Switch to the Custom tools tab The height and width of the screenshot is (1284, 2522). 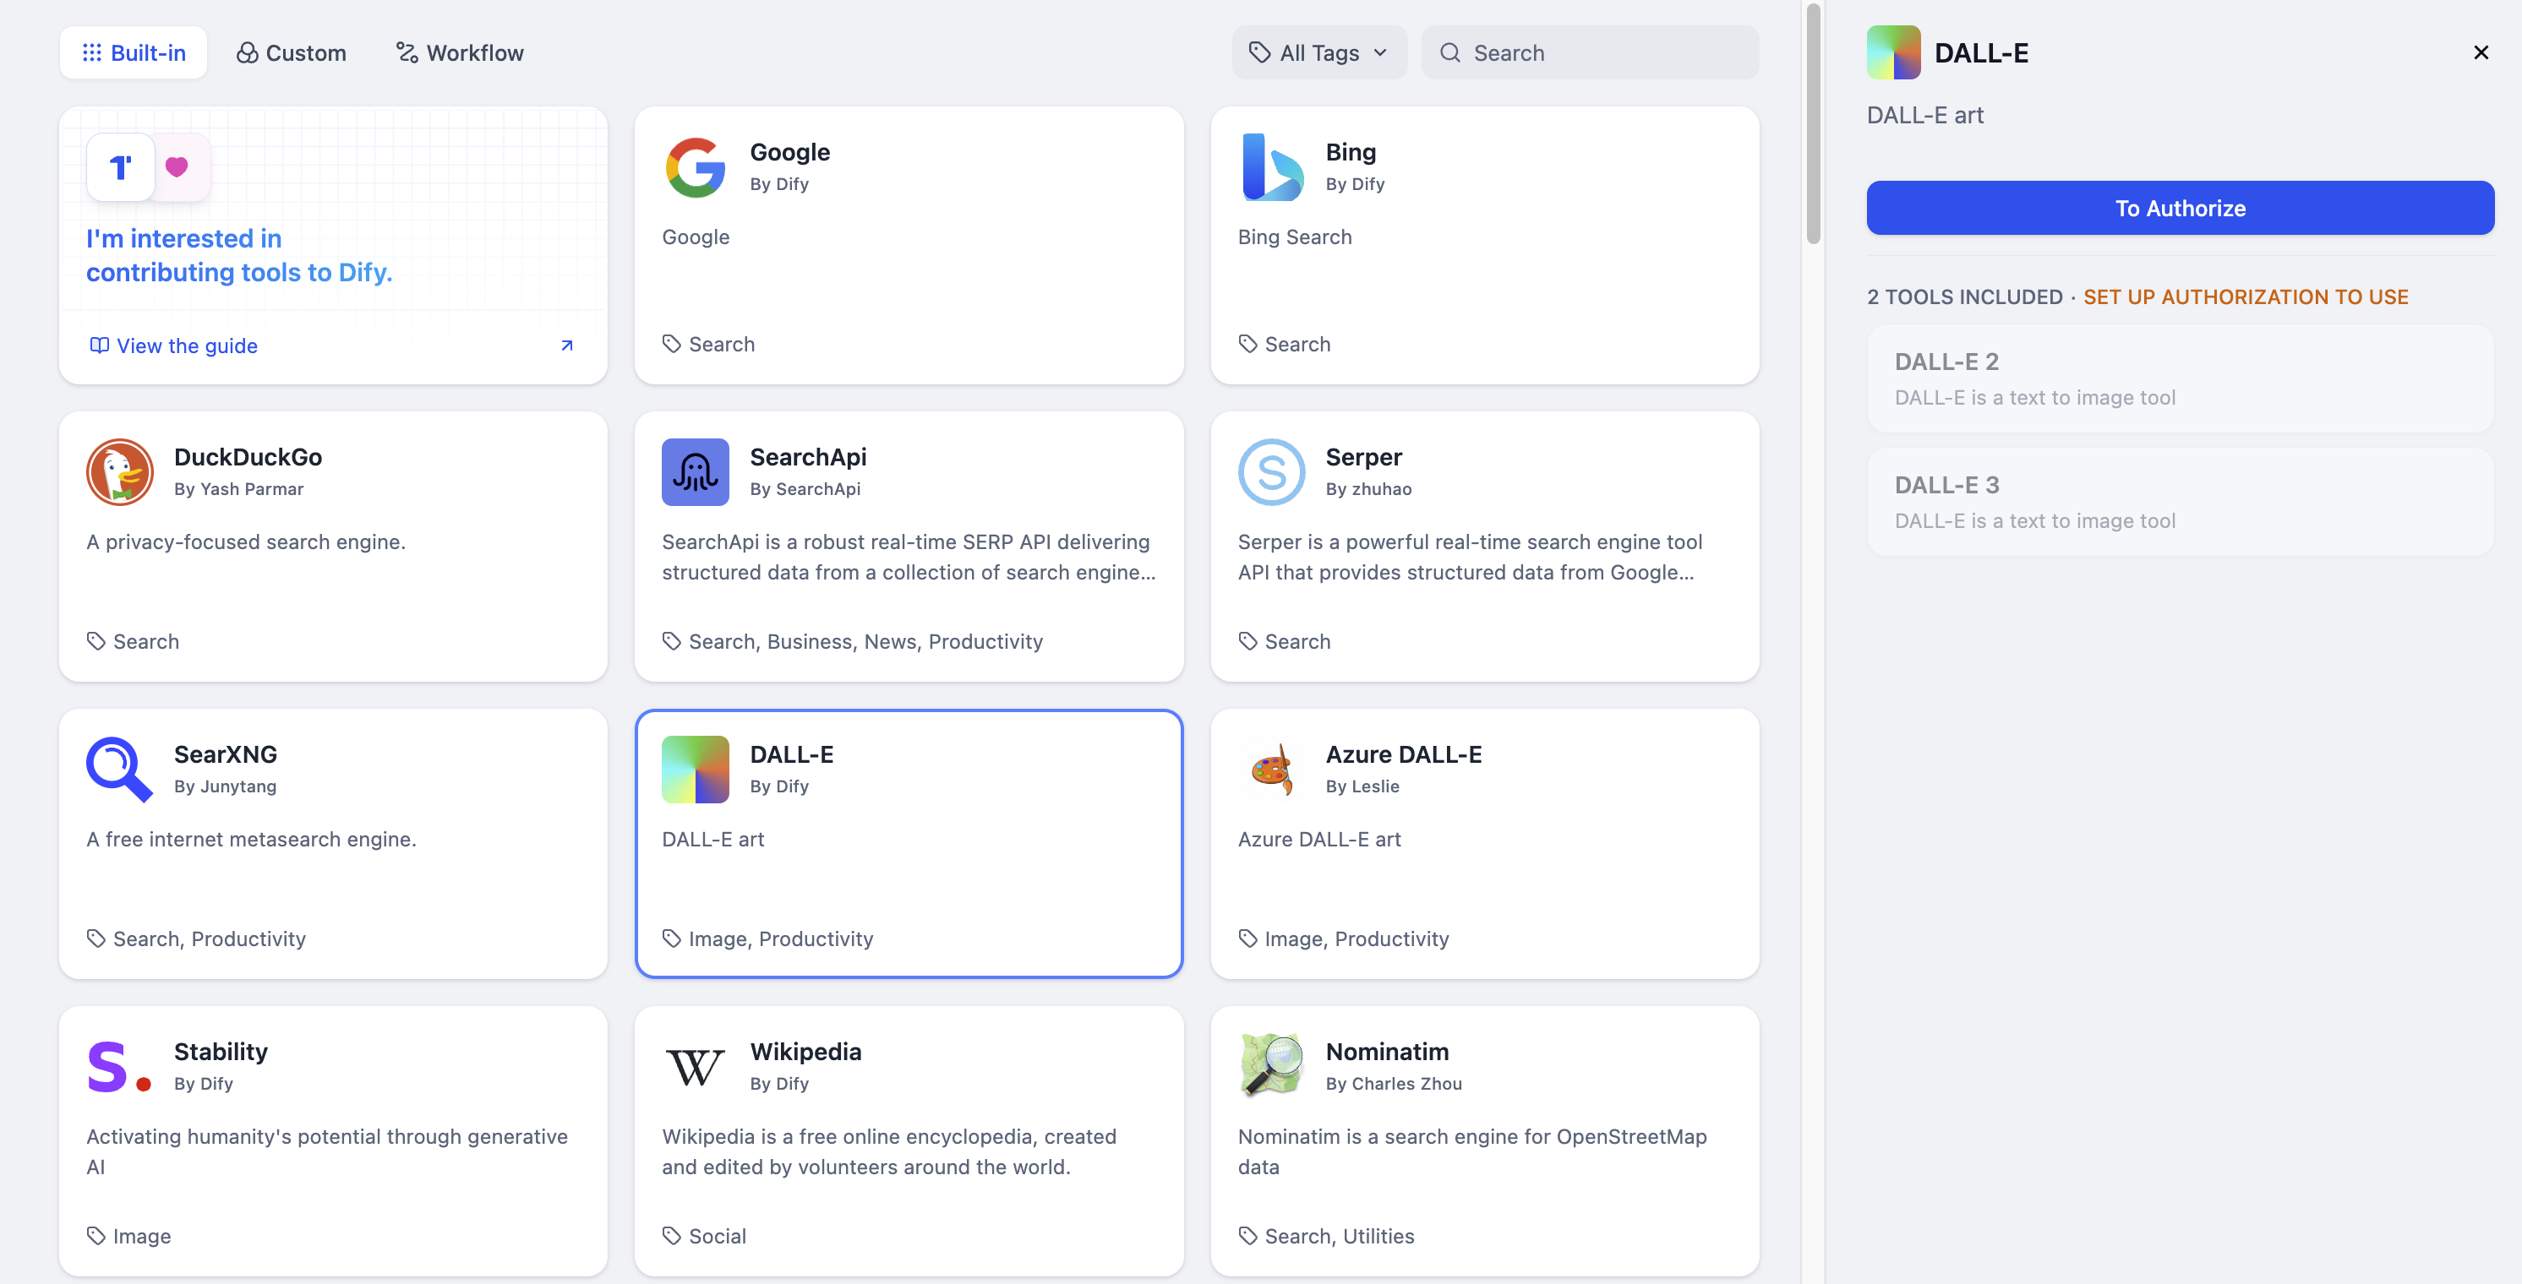(291, 53)
